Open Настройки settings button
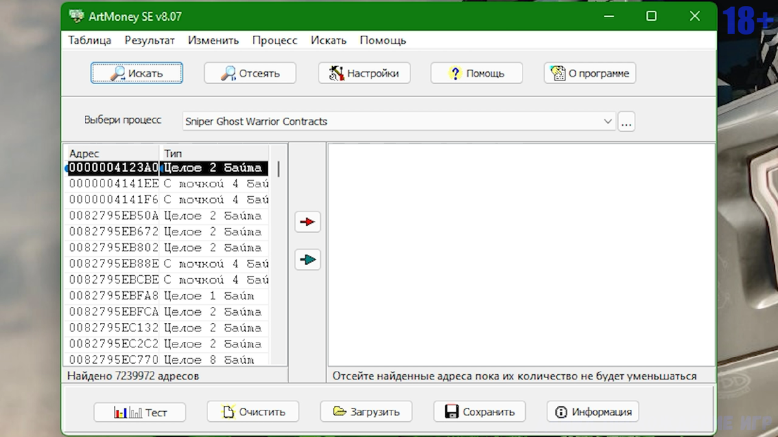778x437 pixels. click(364, 73)
